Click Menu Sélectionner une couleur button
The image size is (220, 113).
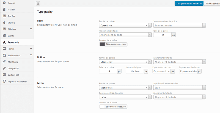click(116, 107)
